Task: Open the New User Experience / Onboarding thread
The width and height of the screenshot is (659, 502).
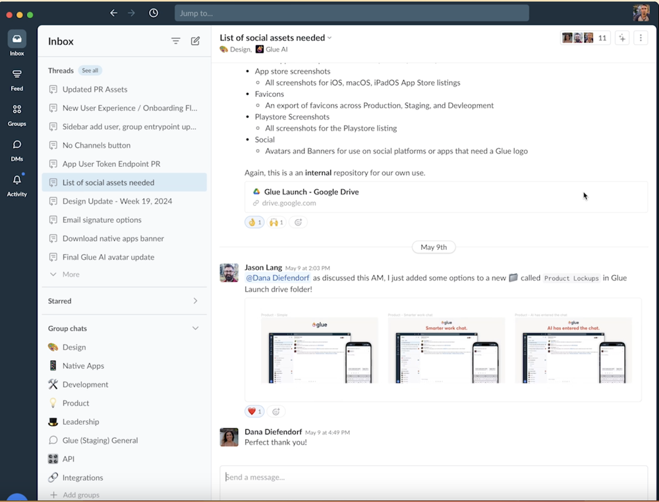Action: 125,108
